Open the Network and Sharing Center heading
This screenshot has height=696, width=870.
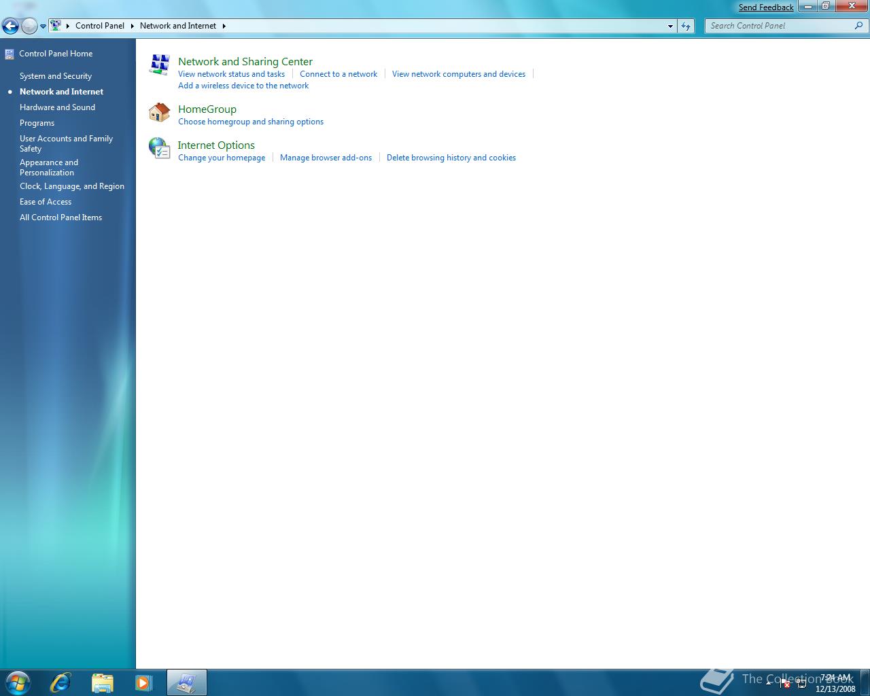[x=245, y=61]
